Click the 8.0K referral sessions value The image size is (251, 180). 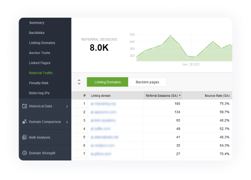(x=99, y=47)
